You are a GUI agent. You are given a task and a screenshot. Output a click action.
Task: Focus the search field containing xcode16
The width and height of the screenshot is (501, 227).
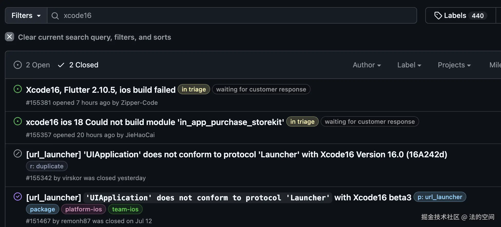coord(231,16)
